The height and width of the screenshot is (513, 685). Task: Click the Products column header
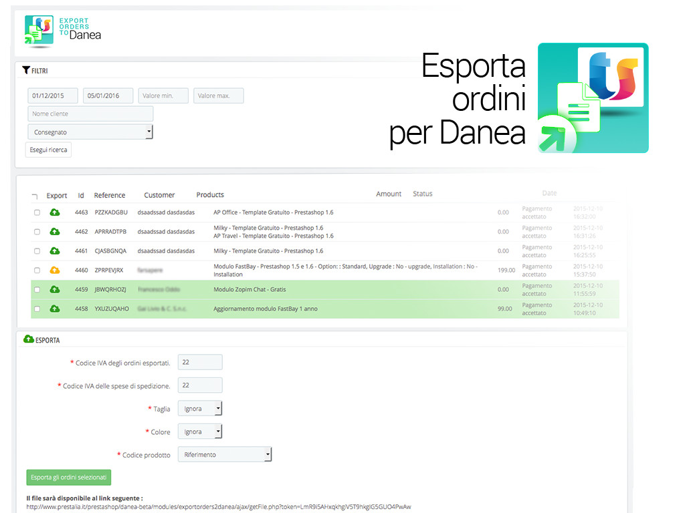pos(210,195)
